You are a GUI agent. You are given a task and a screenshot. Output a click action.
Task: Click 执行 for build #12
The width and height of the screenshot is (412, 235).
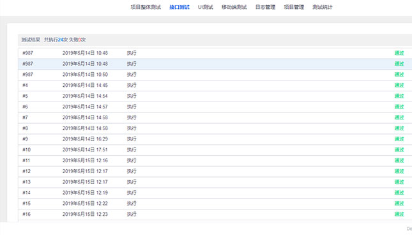(132, 171)
